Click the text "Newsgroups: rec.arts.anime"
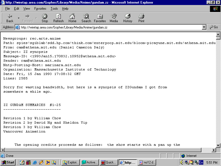The width and height of the screenshot is (221, 166). (x=32, y=38)
